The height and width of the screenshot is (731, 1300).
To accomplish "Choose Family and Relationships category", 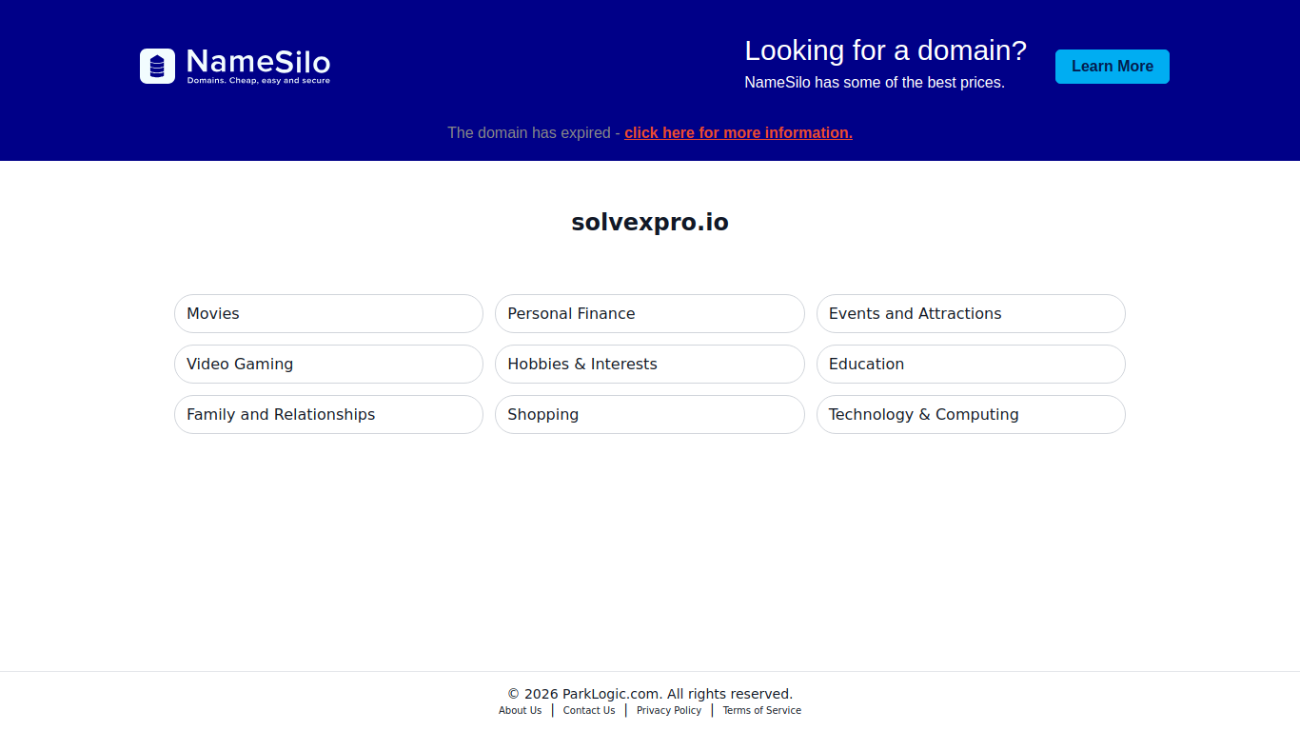I will point(328,414).
